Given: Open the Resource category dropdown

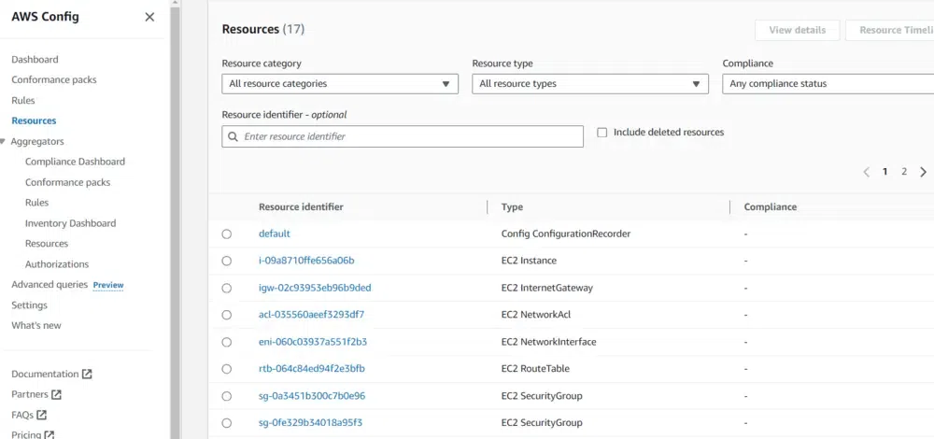Looking at the screenshot, I should pos(340,84).
